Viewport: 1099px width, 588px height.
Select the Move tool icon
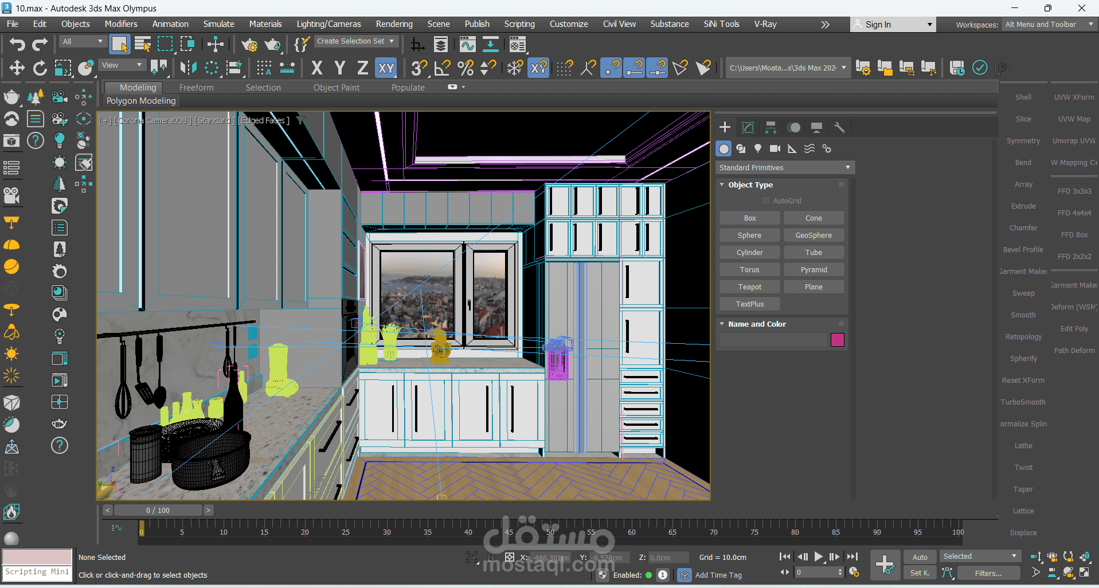(17, 68)
